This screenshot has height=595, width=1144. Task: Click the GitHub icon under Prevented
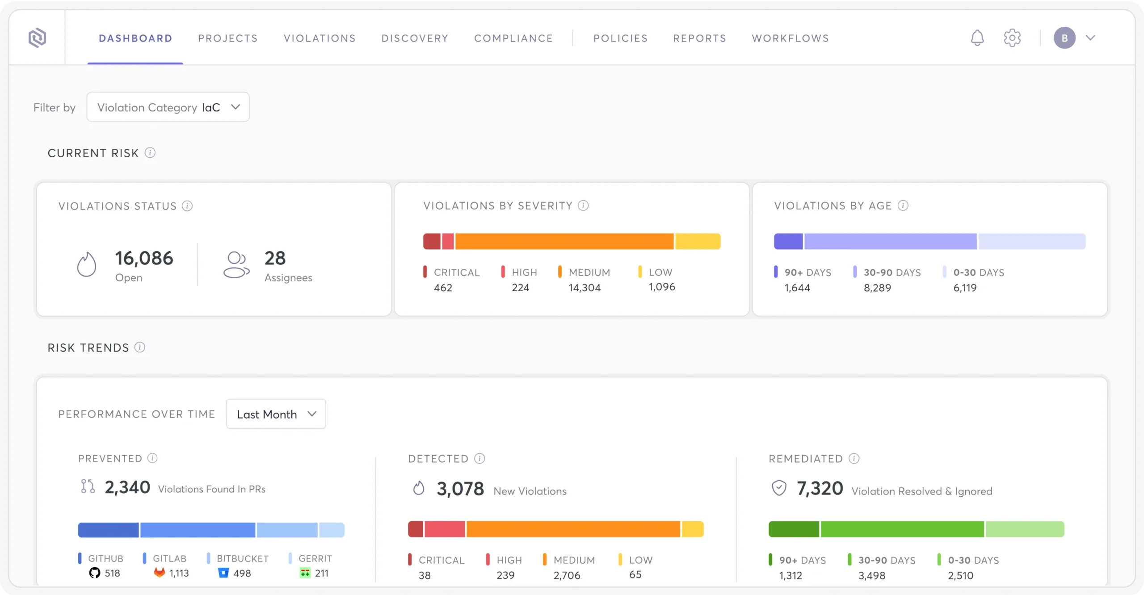(x=94, y=573)
